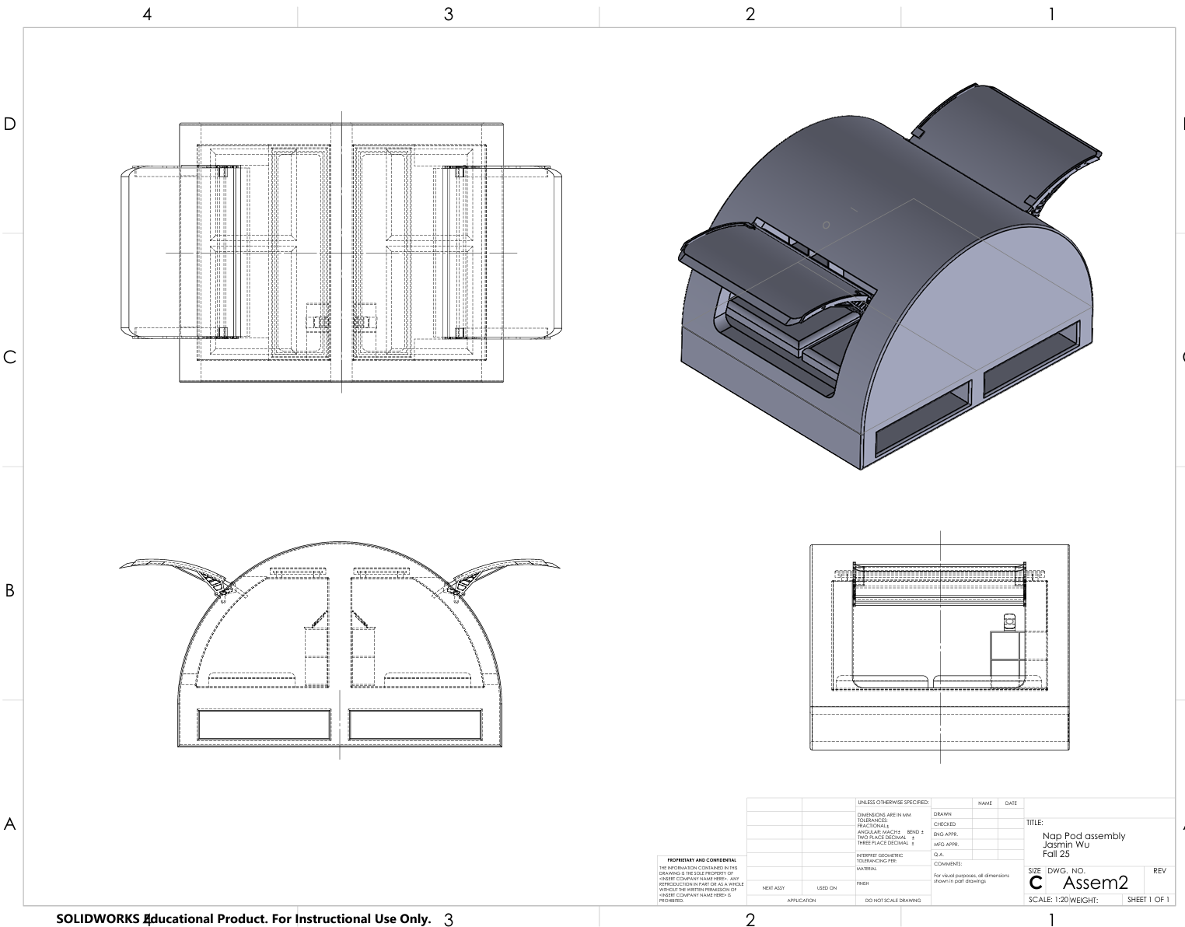
Task: Click the zone letter 'D' on the left border
Action: (10, 124)
